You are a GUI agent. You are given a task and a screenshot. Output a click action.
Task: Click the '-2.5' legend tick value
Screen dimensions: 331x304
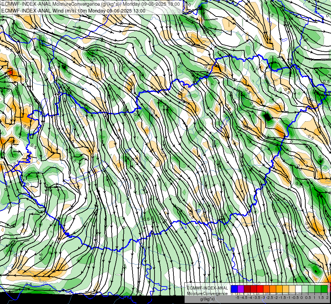coord(269,298)
